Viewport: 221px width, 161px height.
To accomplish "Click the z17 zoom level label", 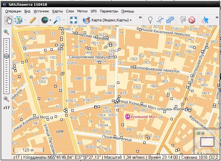I will (6, 108).
